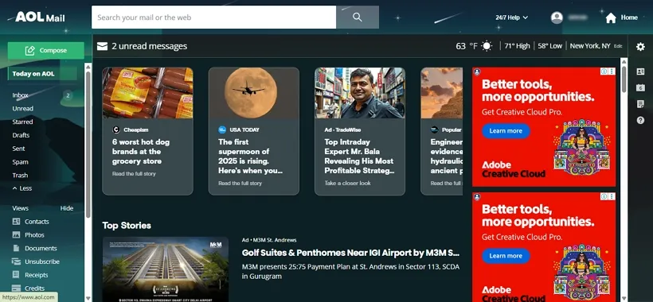
Task: Click the 71° High temperature text
Action: click(517, 46)
